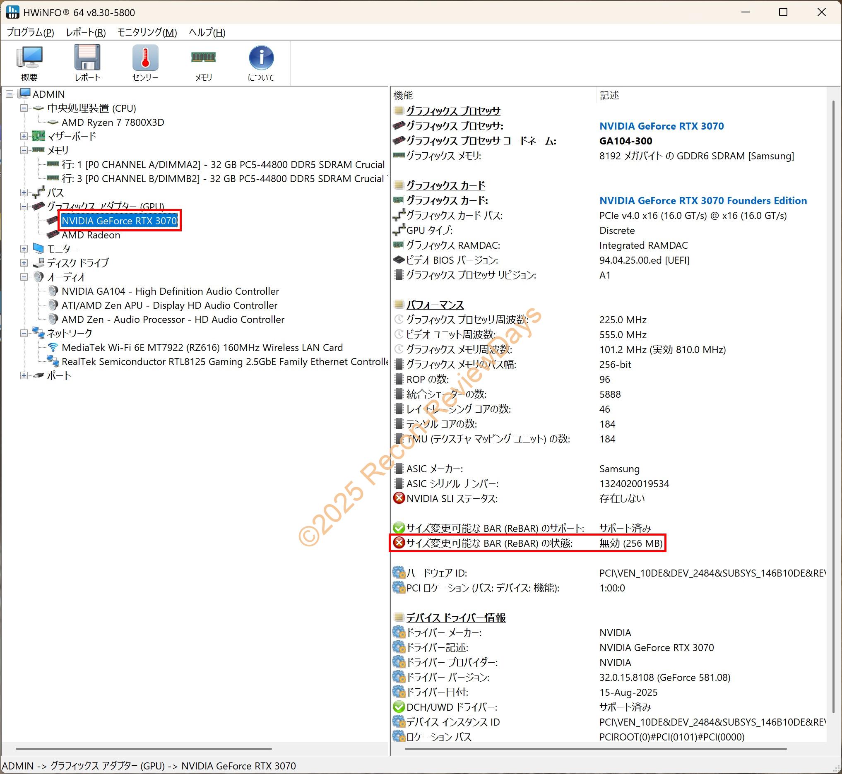Collapse the オーディオ tree node

tap(24, 277)
